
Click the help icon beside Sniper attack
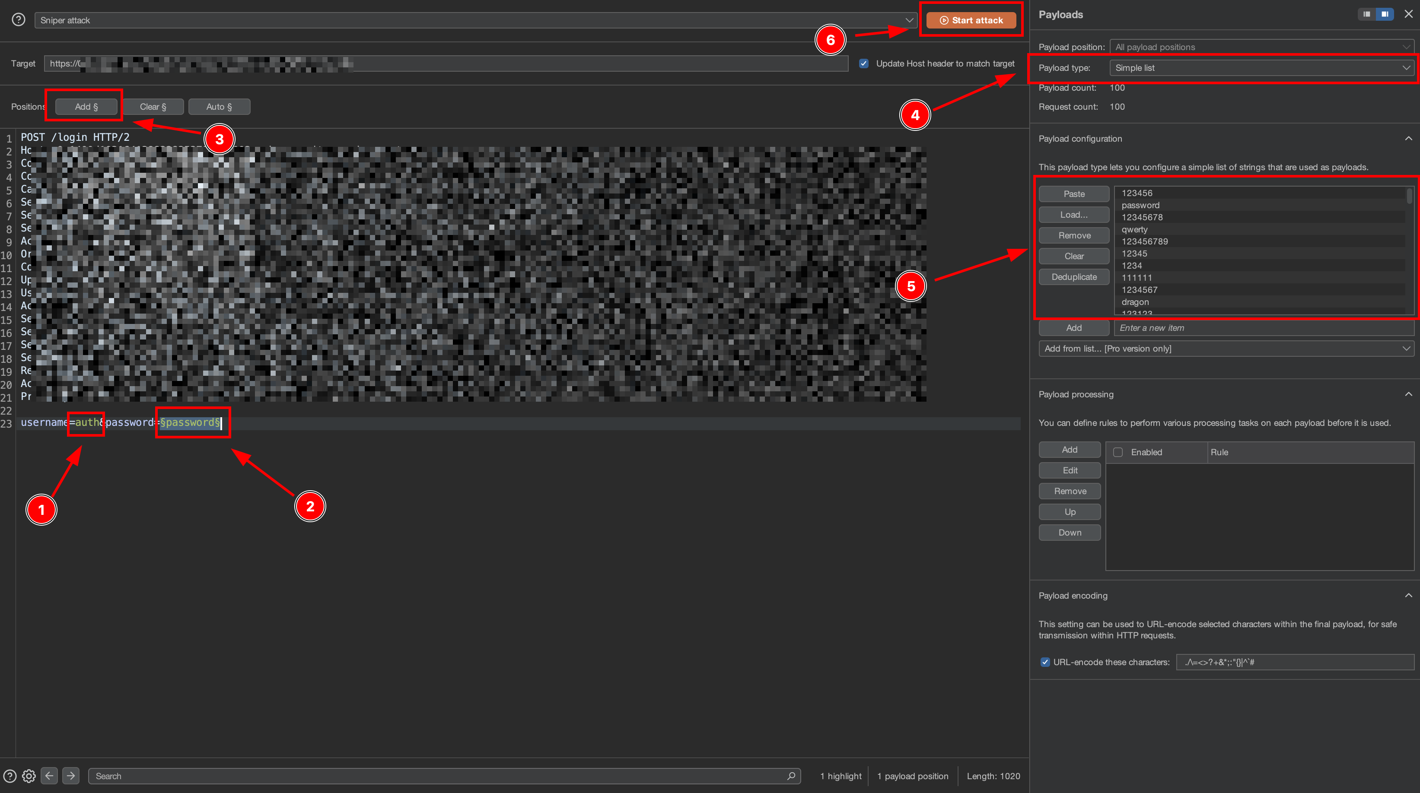coord(18,20)
